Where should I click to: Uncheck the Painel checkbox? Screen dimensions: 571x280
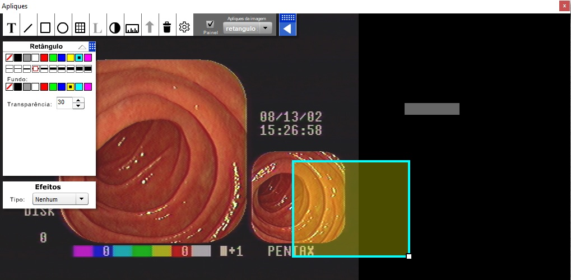(210, 24)
